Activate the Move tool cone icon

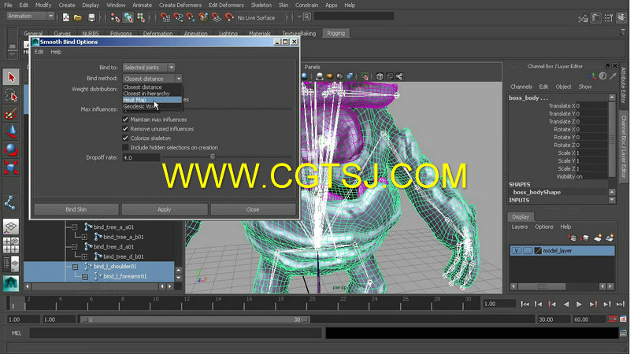[11, 132]
